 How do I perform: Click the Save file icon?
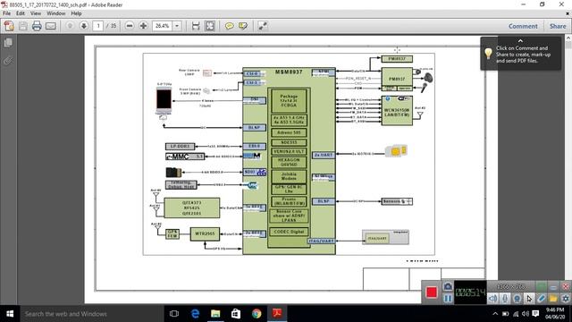23,26
